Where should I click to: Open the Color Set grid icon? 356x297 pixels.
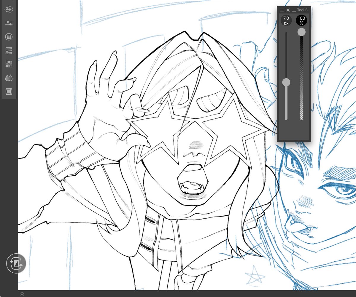[x=9, y=64]
